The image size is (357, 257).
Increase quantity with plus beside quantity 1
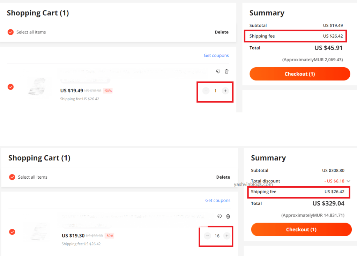coord(225,91)
